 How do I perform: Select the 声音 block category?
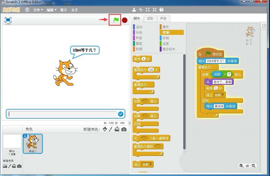pyautogui.click(x=138, y=38)
